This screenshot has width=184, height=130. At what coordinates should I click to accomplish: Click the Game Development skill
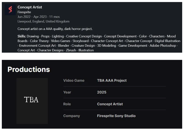[x=133, y=46]
